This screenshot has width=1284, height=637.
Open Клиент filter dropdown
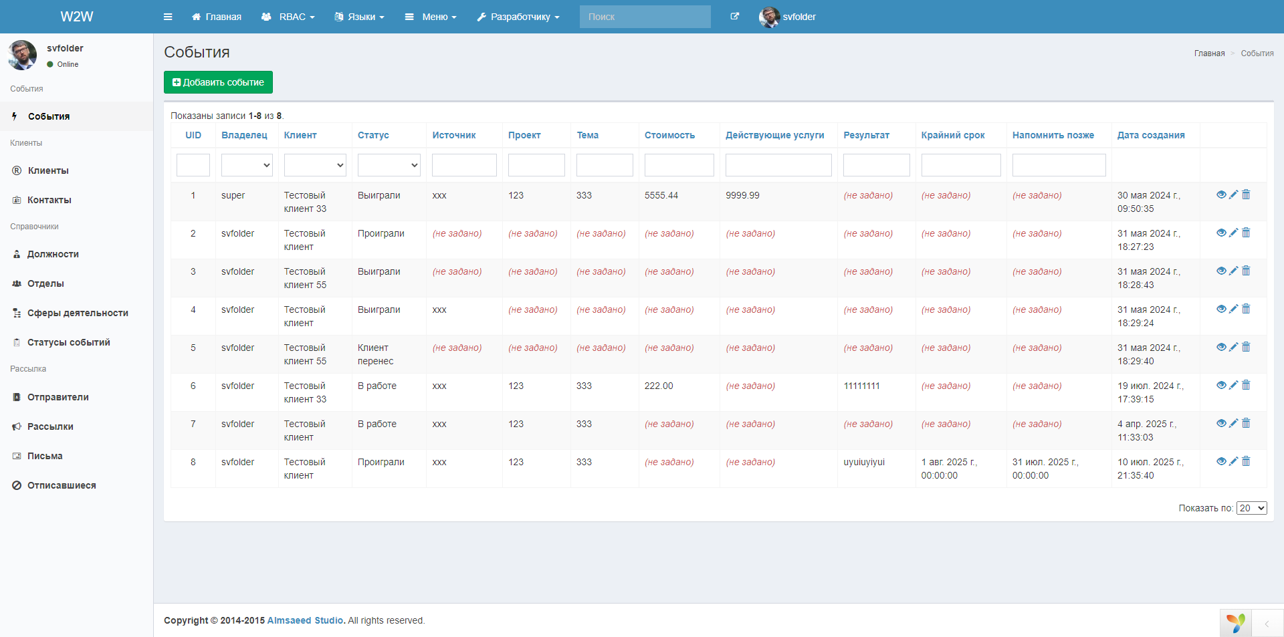pos(315,165)
